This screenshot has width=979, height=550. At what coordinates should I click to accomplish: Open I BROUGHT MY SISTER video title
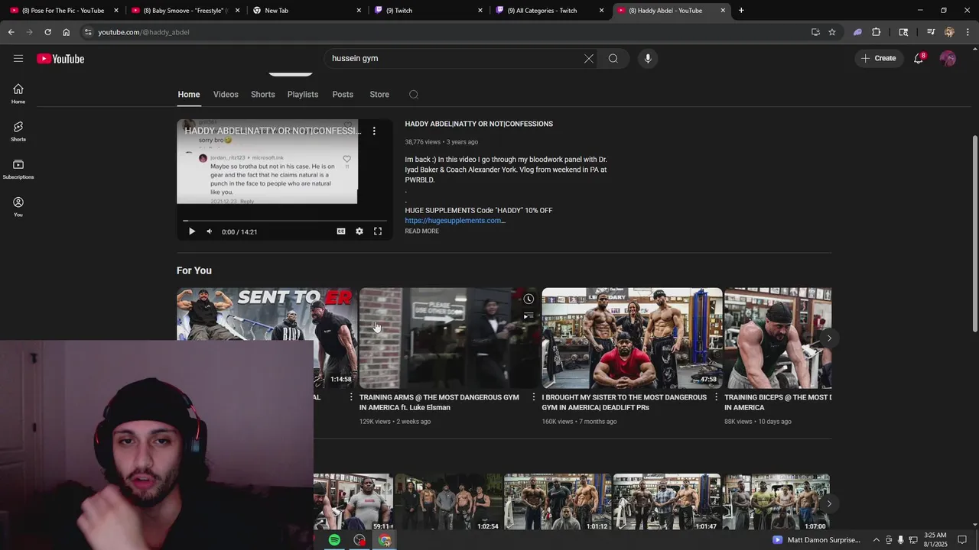(624, 403)
